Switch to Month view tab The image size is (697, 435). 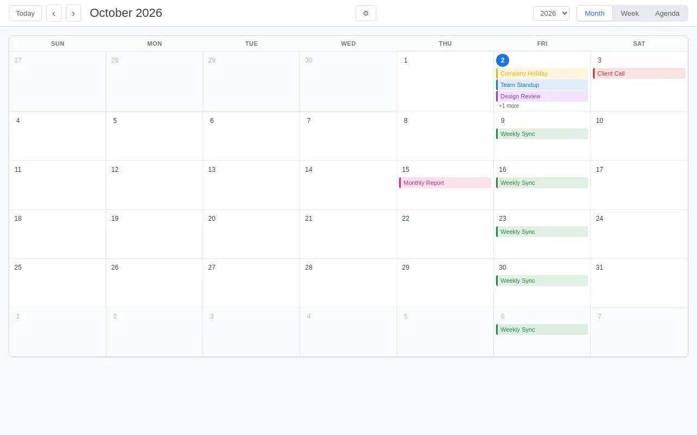(x=595, y=13)
